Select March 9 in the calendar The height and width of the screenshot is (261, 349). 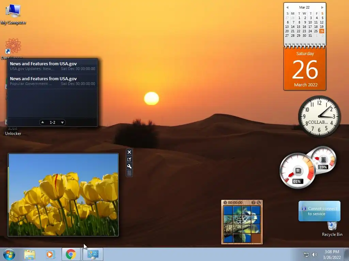[305, 22]
